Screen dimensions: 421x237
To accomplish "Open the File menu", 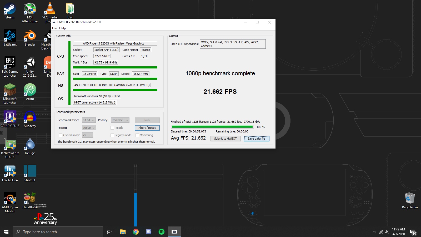I will tap(54, 28).
